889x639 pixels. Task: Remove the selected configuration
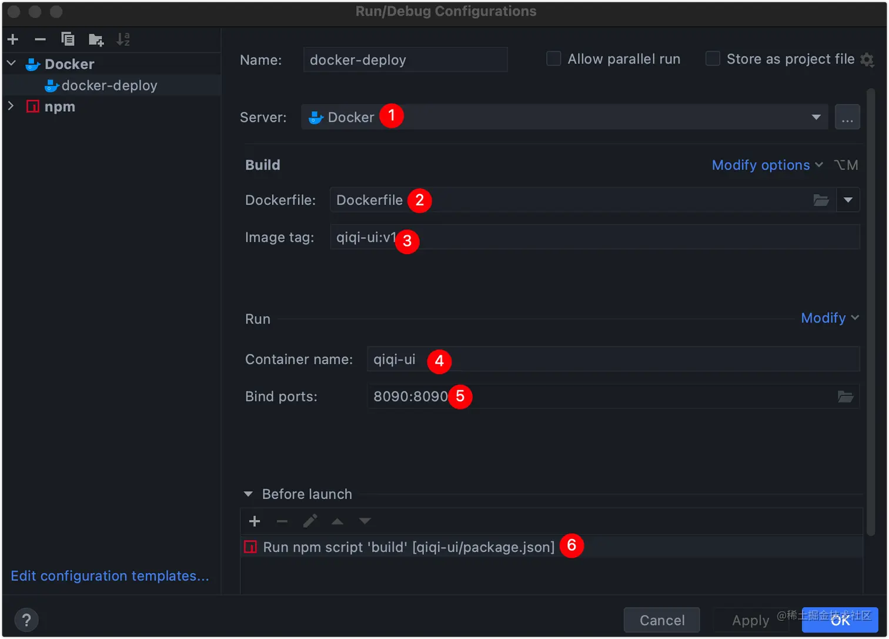tap(40, 39)
